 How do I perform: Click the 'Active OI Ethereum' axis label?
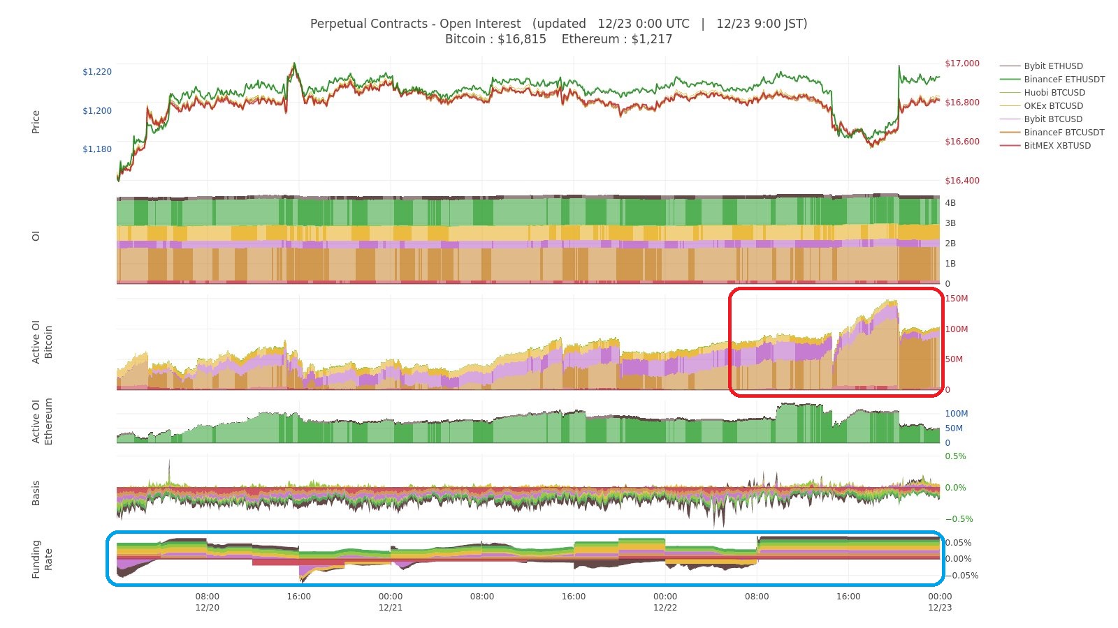42,421
